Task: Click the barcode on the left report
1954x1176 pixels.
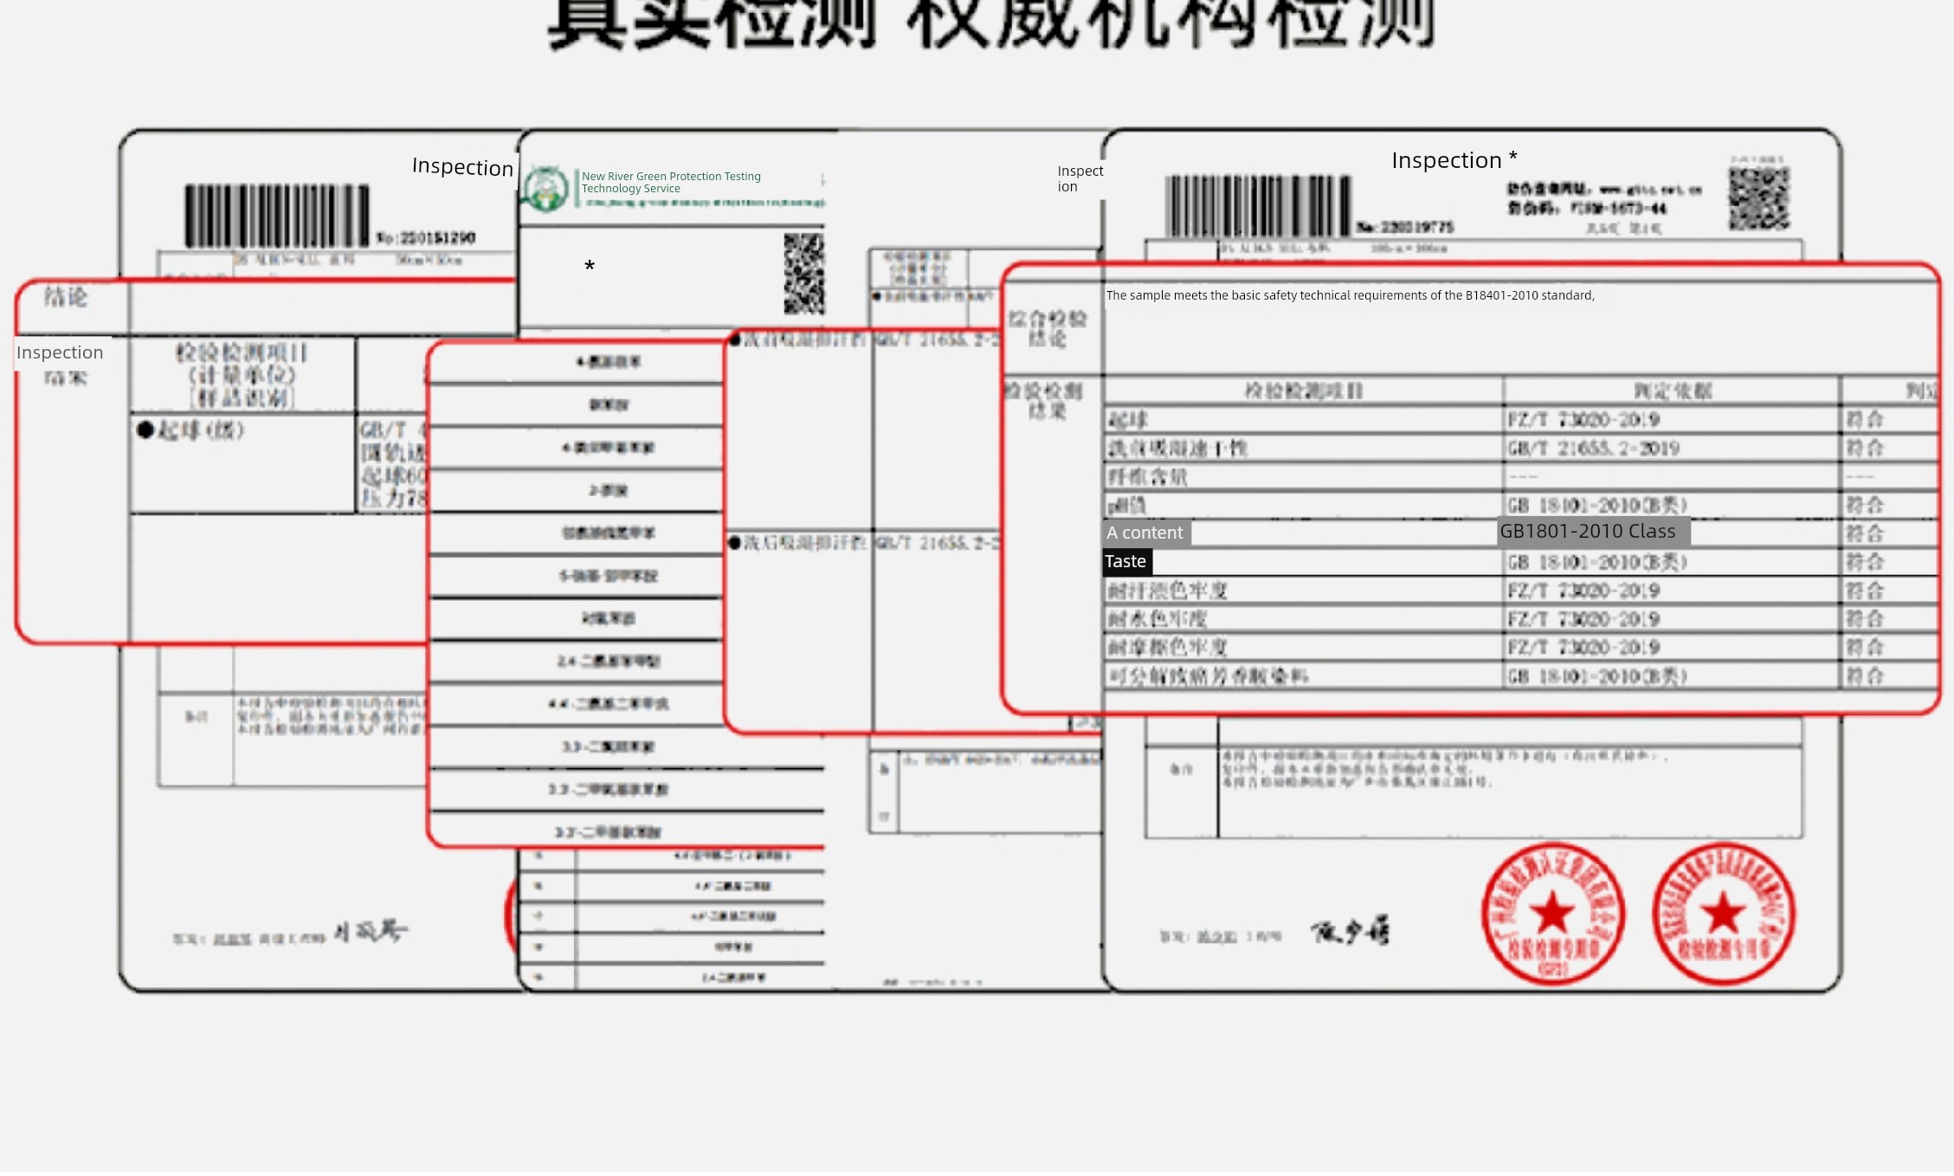Action: [x=276, y=216]
